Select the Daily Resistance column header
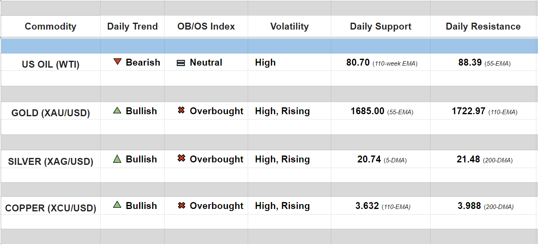 click(483, 27)
